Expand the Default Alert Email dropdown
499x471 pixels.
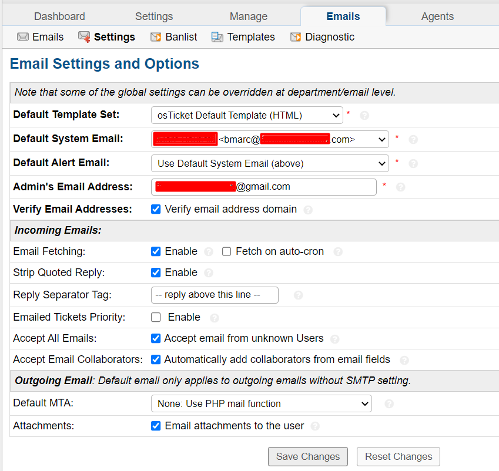click(270, 163)
